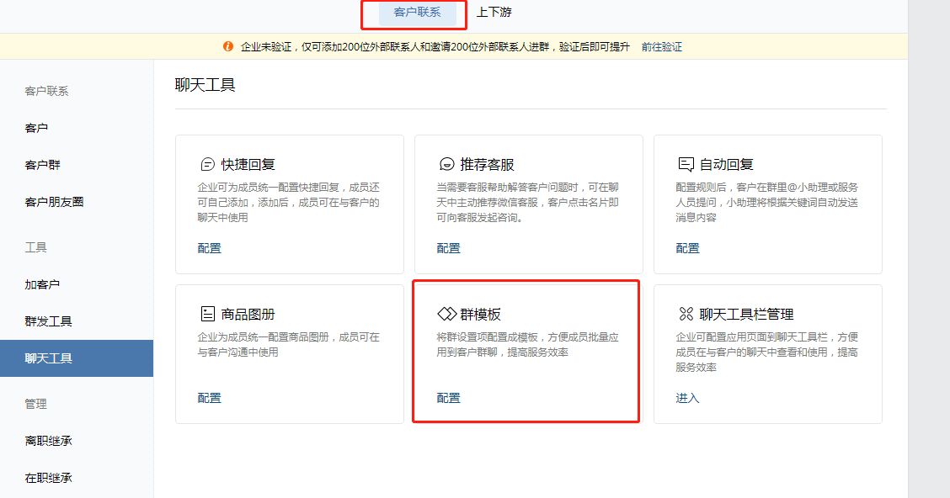Click the group template diamond icon
Viewport: 950px width, 498px height.
tap(446, 314)
